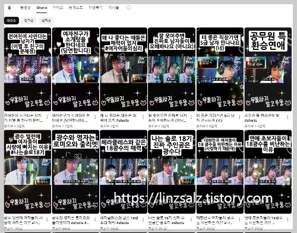
Task: Click title text 잘 웃어주면 진짜로 남자들이 below thumbnail
Action: click(x=168, y=118)
